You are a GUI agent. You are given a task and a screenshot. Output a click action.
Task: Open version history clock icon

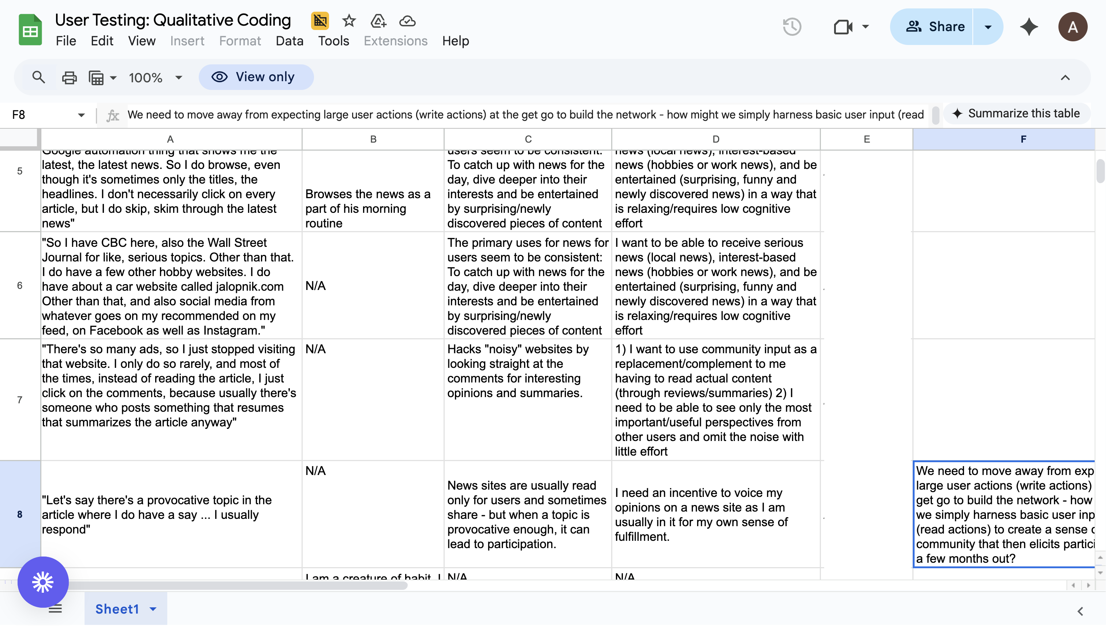[792, 27]
